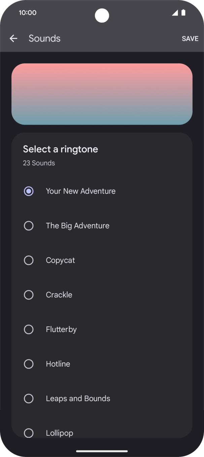Tap the clock showing 10:00
The image size is (204, 457).
tap(28, 12)
